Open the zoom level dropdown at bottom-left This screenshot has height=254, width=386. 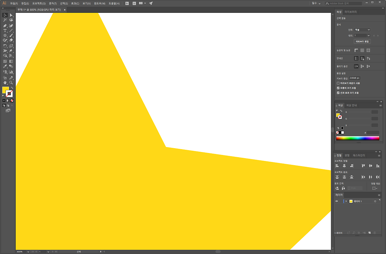pyautogui.click(x=28, y=252)
